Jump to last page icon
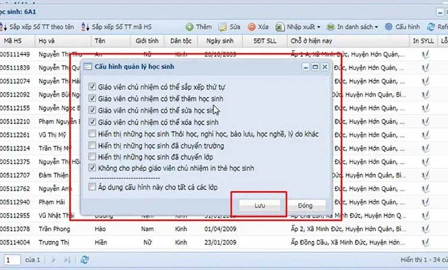Viewport: 448px width, 270px height. click(x=67, y=260)
